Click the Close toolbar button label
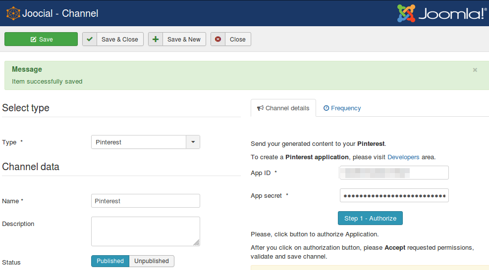Viewport: 489px width, 270px height. (x=238, y=39)
